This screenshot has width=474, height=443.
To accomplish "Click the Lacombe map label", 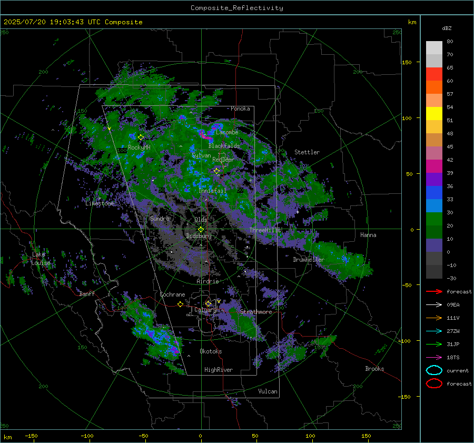I will [x=227, y=132].
